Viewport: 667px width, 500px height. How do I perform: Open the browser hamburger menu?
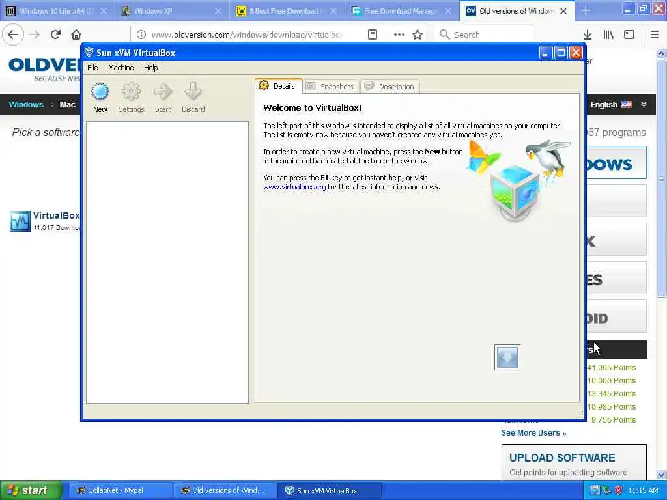point(654,35)
